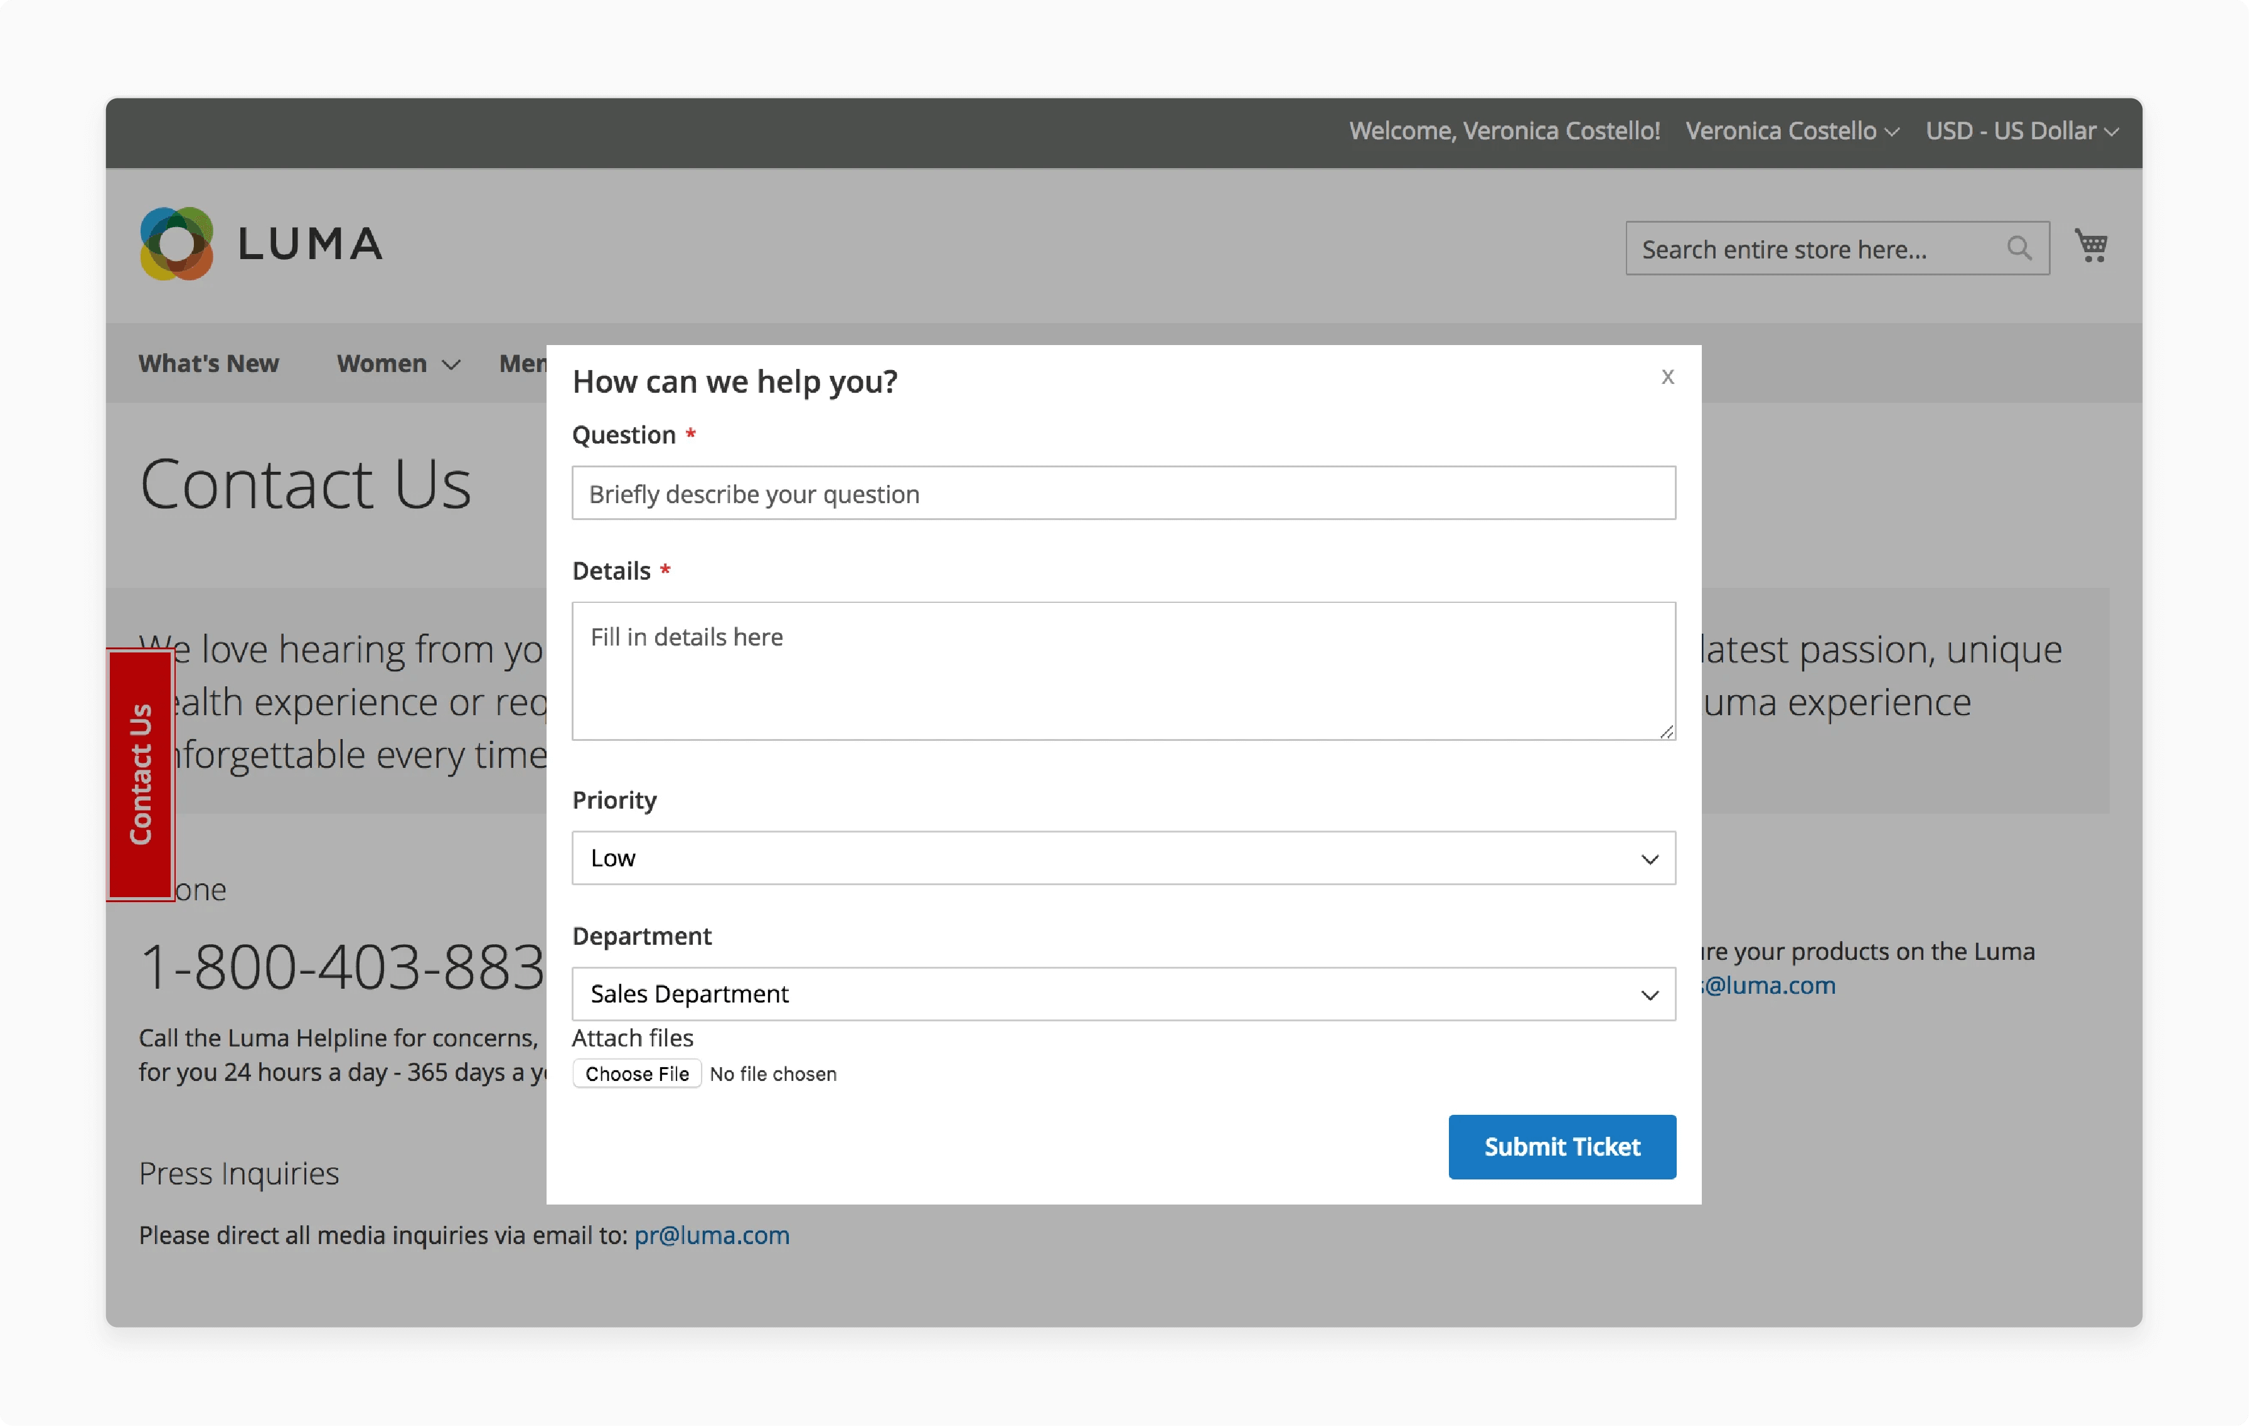Open the What's New menu item

click(209, 363)
